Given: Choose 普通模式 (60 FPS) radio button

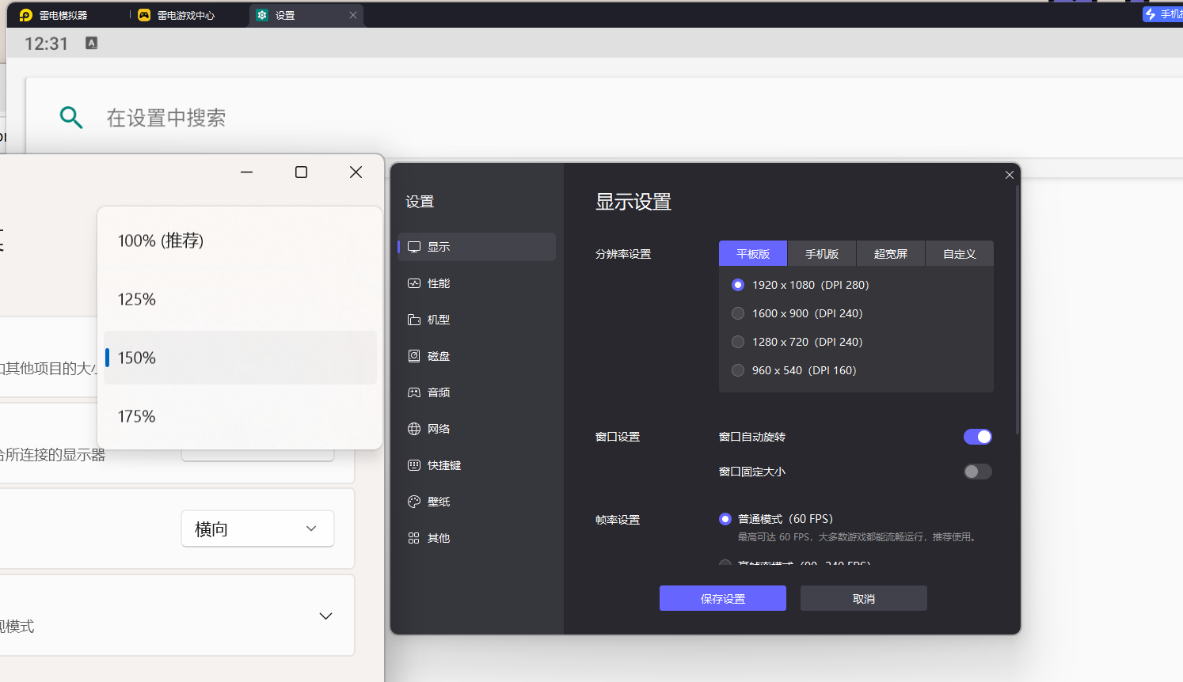Looking at the screenshot, I should (x=725, y=519).
